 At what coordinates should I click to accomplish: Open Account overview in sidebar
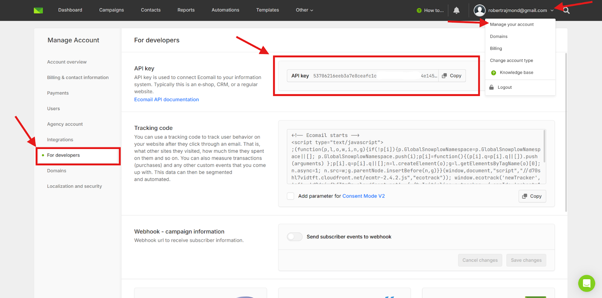pos(67,62)
